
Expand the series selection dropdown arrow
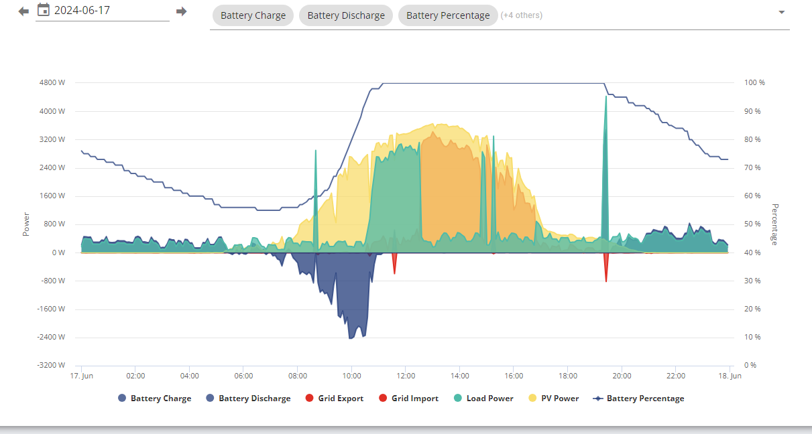pyautogui.click(x=781, y=12)
